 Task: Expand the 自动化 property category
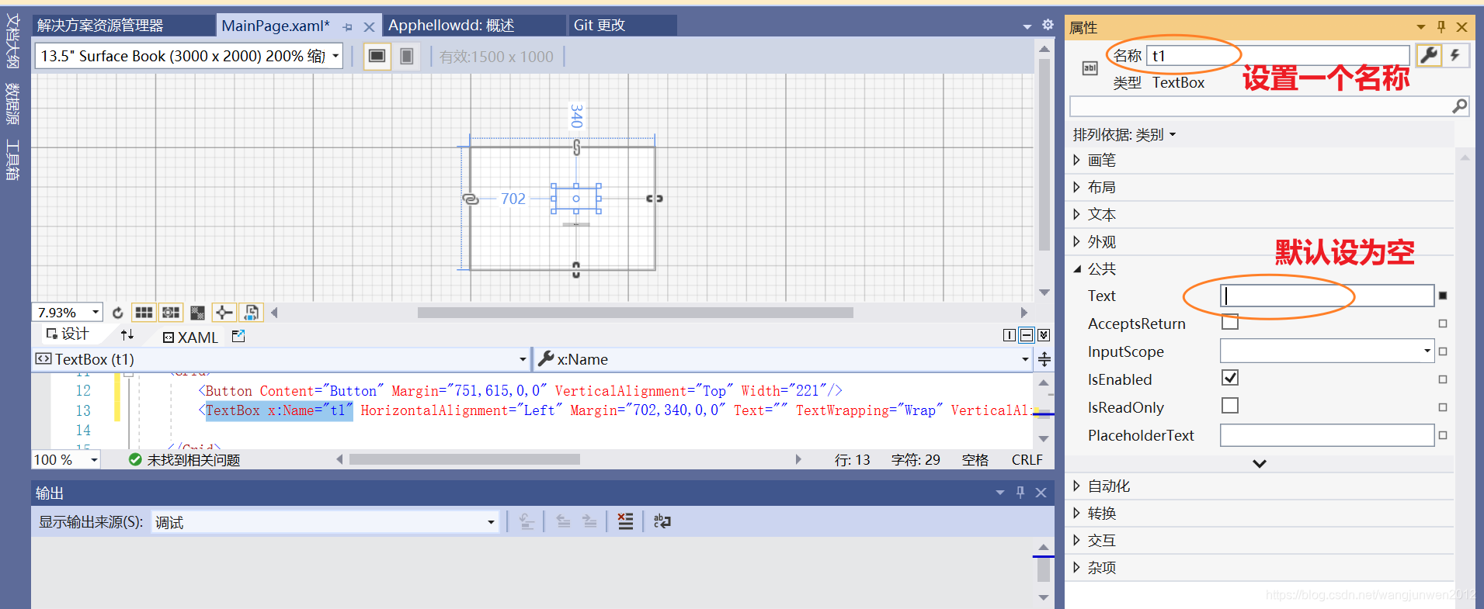tap(1076, 486)
